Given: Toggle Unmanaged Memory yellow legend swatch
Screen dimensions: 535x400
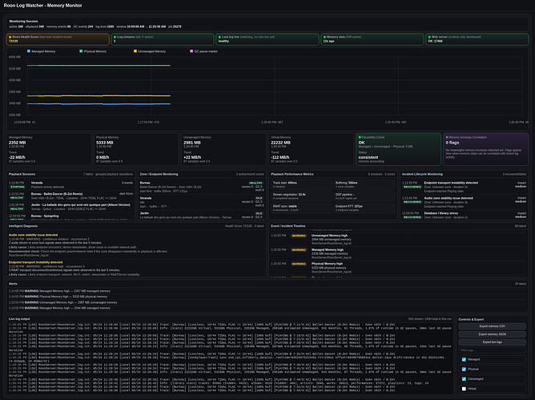Looking at the screenshot, I should pos(135,51).
